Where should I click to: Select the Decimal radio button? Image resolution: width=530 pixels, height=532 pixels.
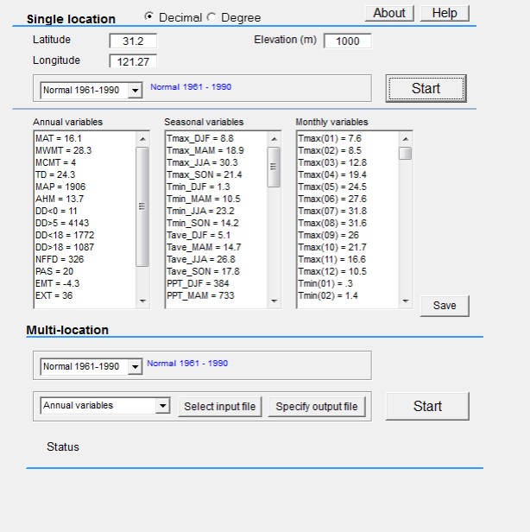pyautogui.click(x=148, y=16)
